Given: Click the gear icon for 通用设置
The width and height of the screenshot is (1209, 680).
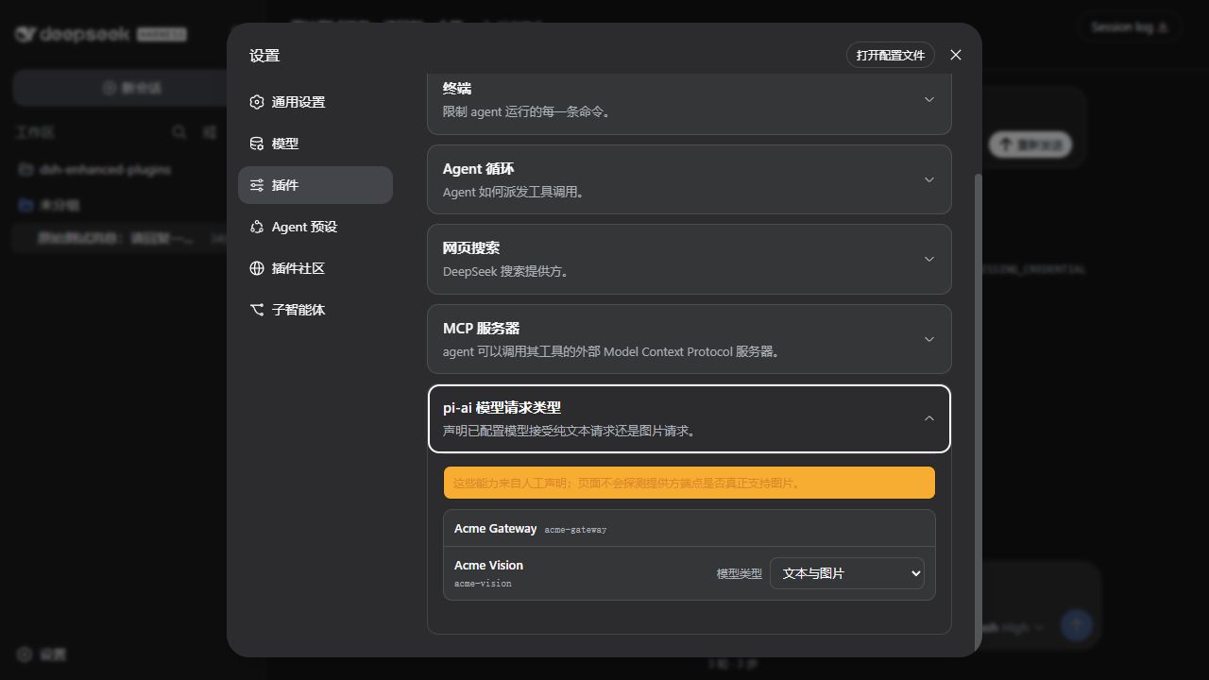Looking at the screenshot, I should tap(257, 102).
